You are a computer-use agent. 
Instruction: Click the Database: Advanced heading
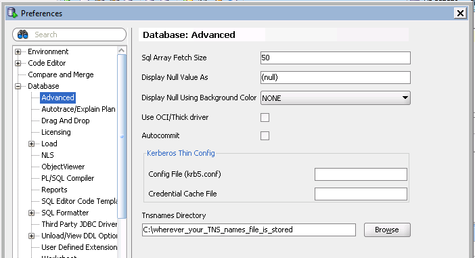pos(189,35)
